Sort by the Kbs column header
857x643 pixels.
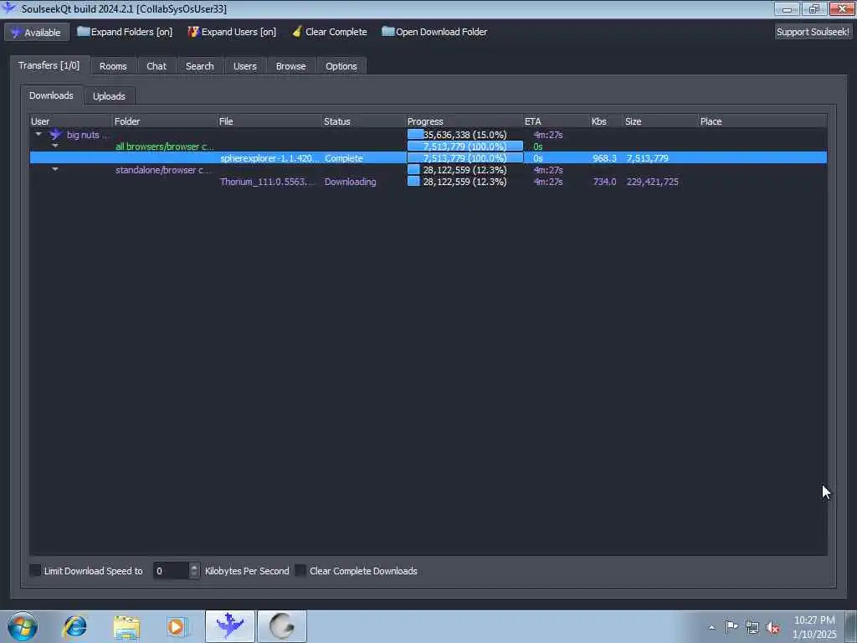click(606, 121)
